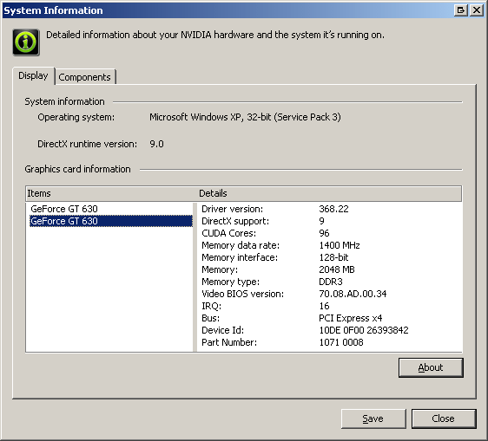Image resolution: width=488 pixels, height=441 pixels.
Task: Click the Bus label
Action: 210,318
